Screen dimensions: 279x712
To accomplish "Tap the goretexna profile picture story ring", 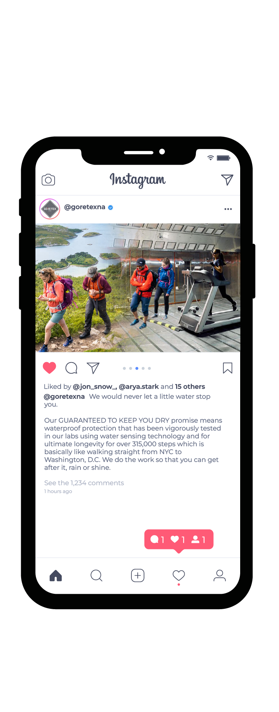I will point(50,209).
